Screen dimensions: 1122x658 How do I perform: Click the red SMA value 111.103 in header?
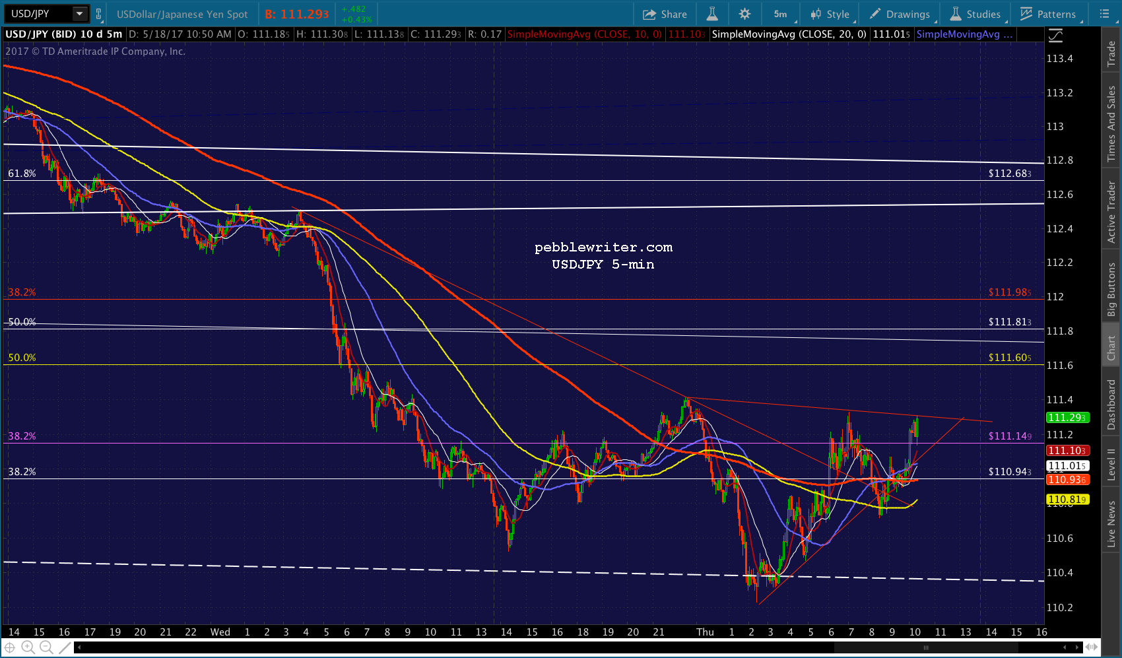686,34
